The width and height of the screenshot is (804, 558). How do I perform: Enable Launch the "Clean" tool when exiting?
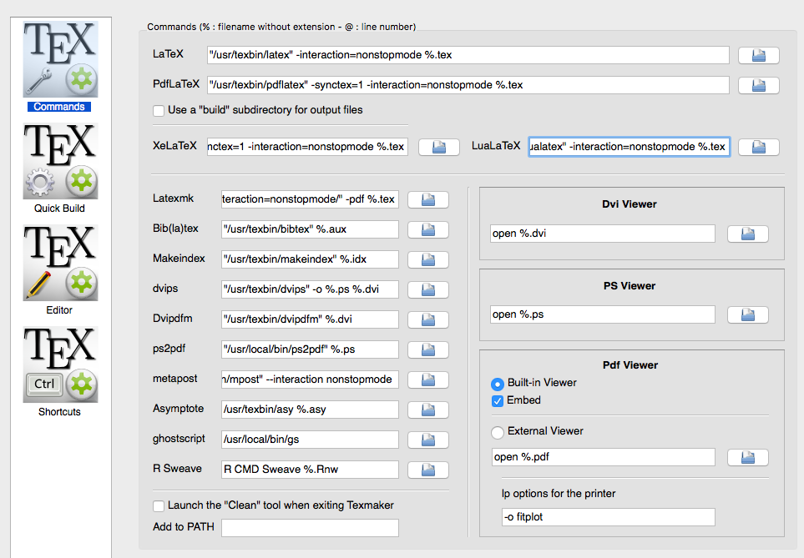[159, 505]
